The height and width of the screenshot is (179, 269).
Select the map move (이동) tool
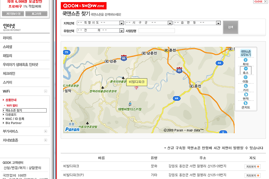pyautogui.click(x=245, y=77)
